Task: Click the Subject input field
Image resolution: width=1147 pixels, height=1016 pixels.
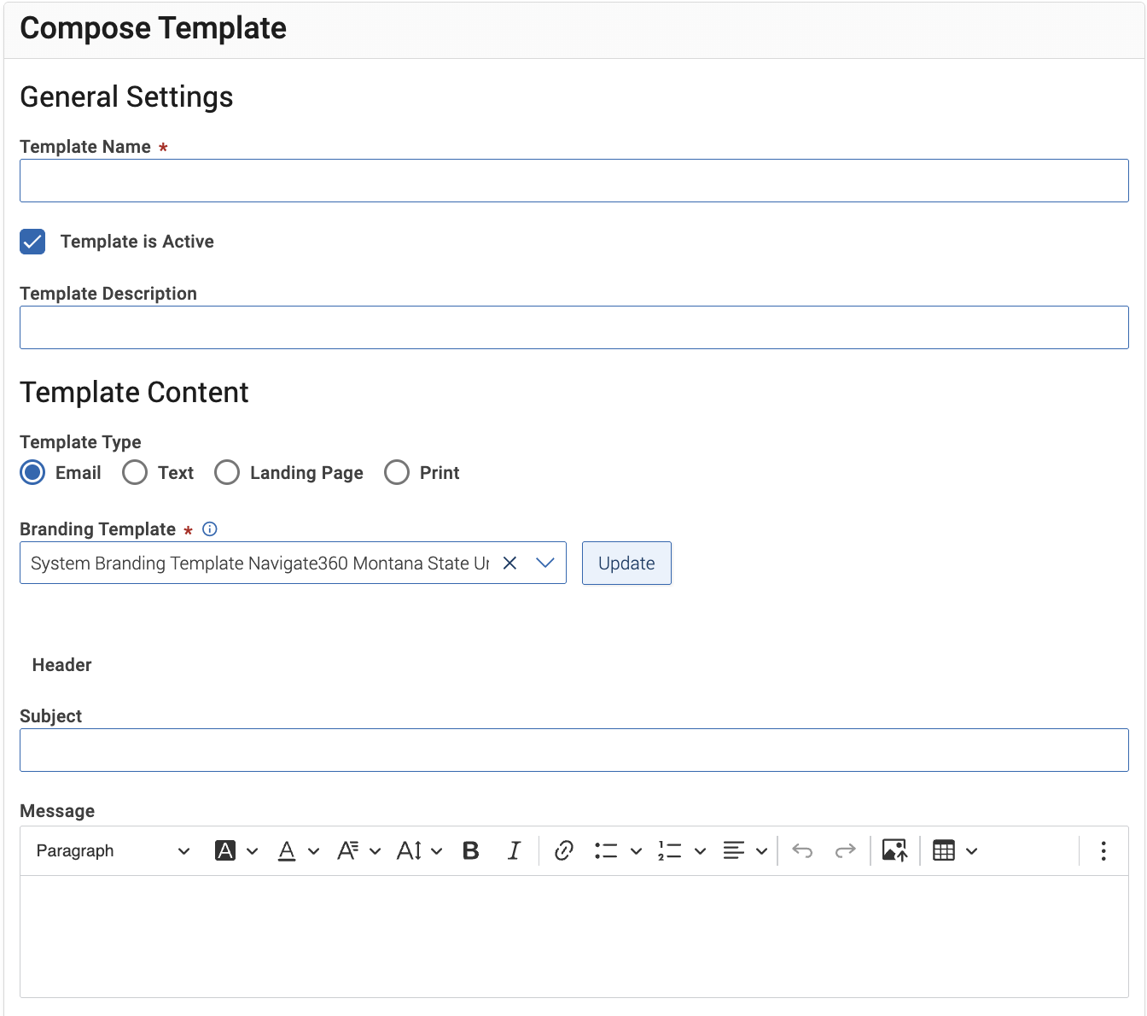Action: pyautogui.click(x=574, y=750)
